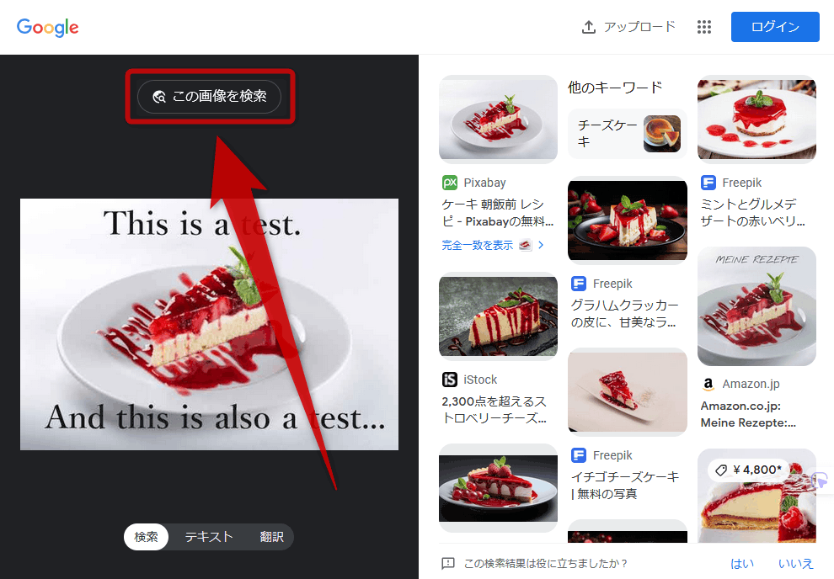Answer いいえ to the feedback question

[796, 563]
